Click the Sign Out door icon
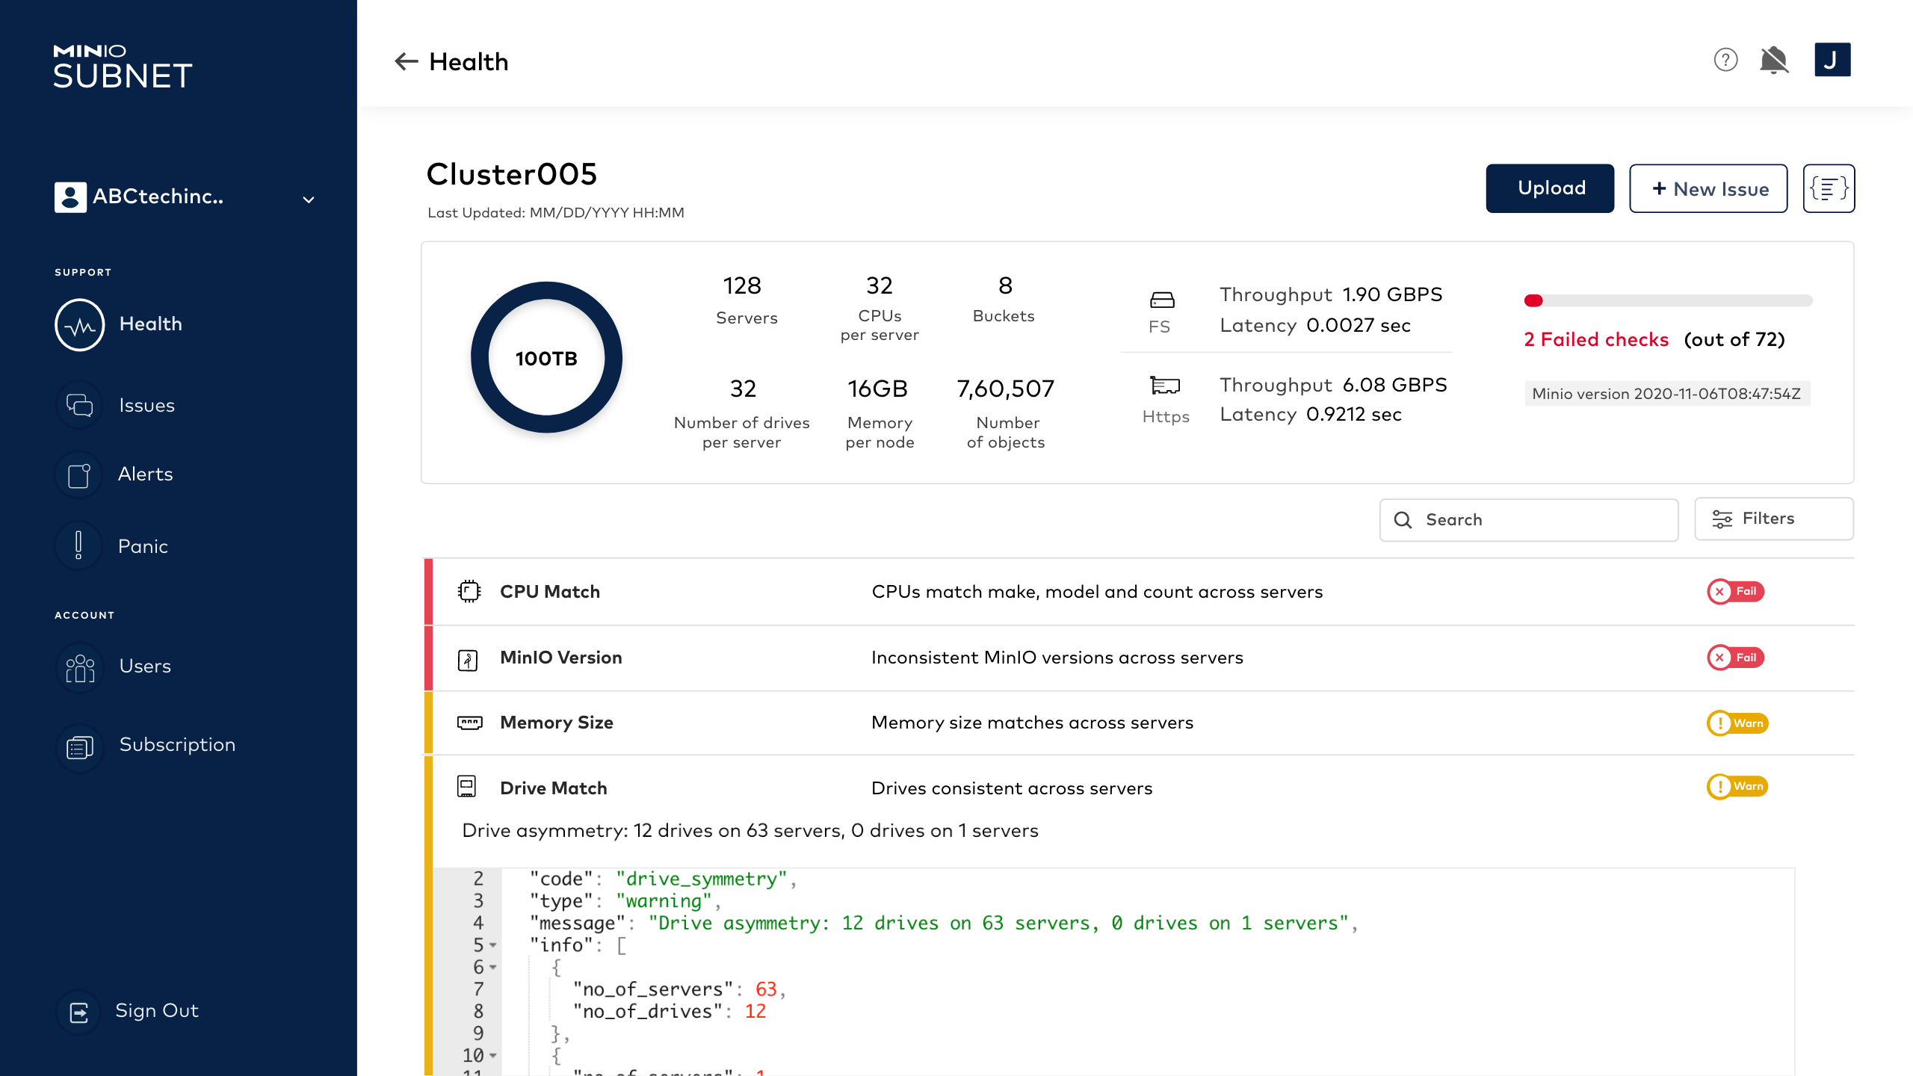Viewport: 1913px width, 1076px height. tap(79, 1012)
